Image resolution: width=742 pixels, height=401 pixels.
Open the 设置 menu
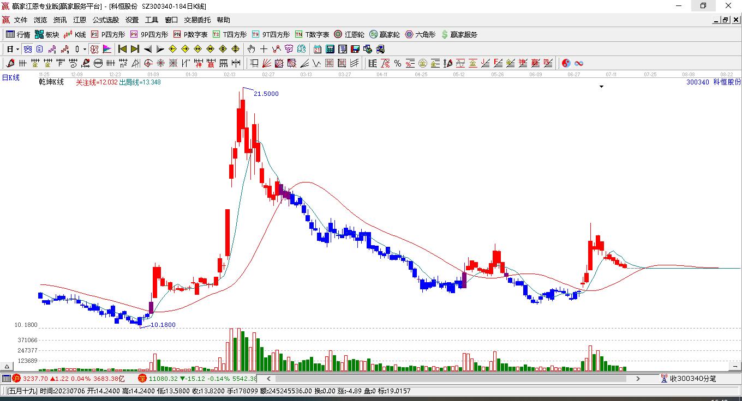[x=132, y=20]
